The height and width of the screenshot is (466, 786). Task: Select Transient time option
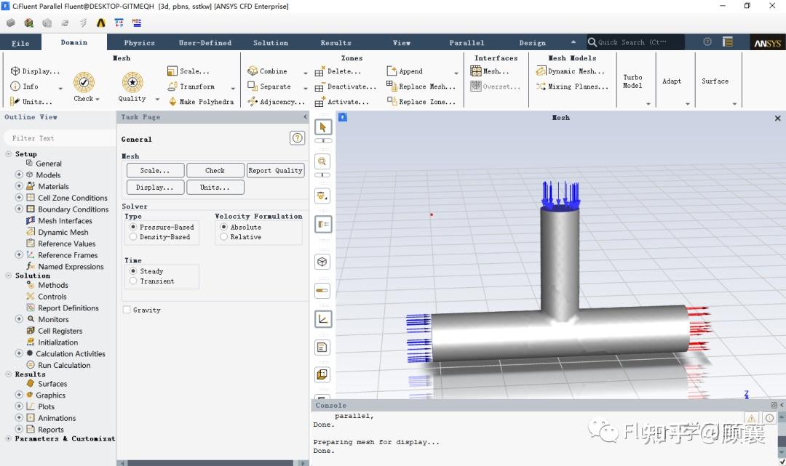point(133,281)
